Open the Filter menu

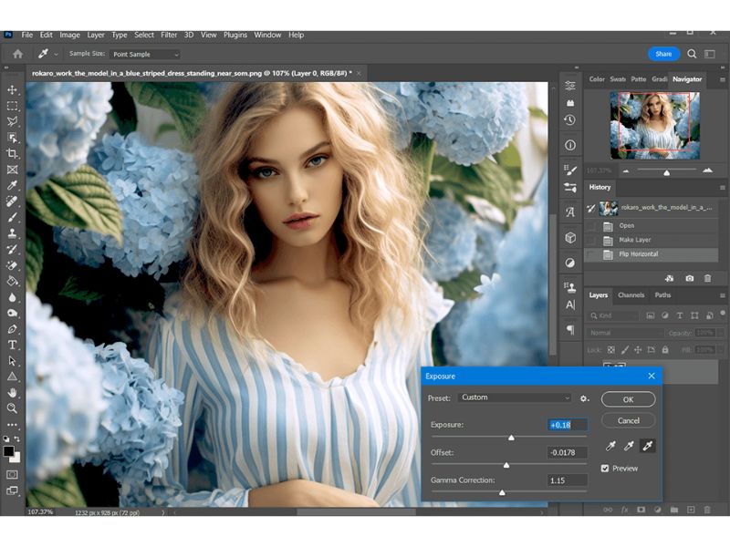coord(169,35)
